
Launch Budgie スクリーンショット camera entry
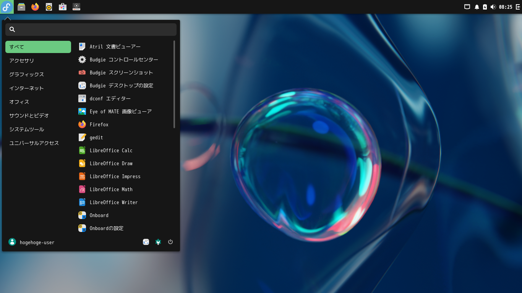click(x=124, y=72)
